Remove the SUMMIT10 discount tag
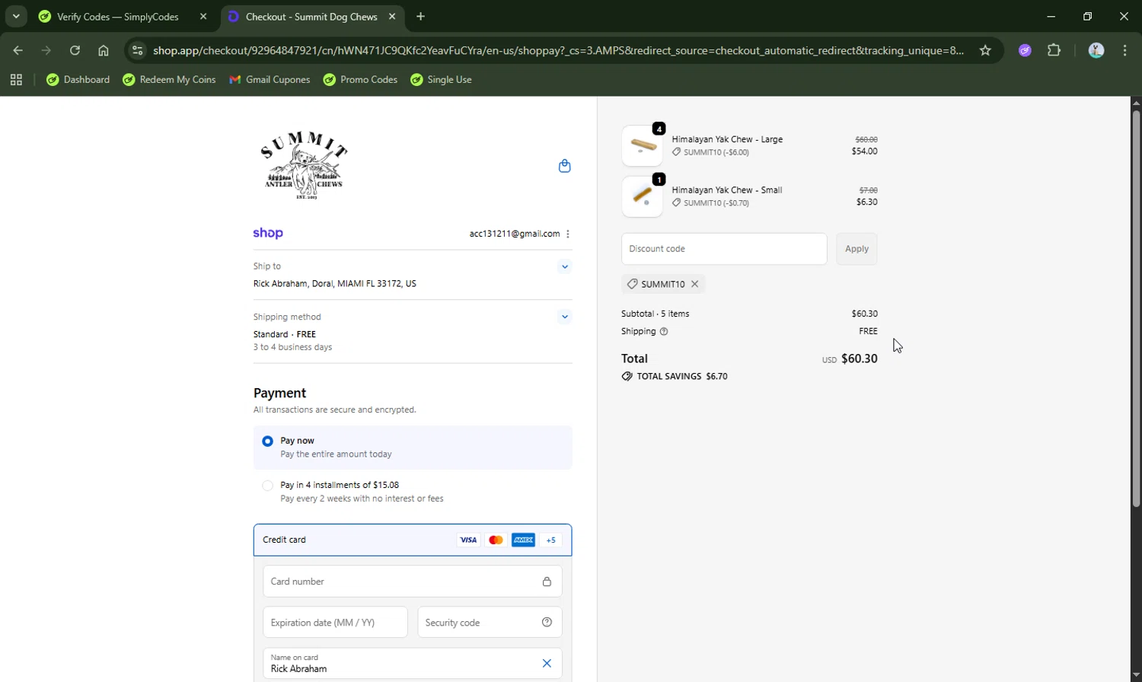Screen dimensions: 1142x682 point(694,284)
